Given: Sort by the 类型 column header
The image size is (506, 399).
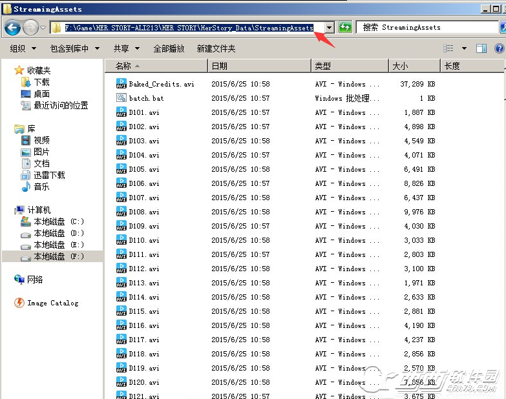Looking at the screenshot, I should pos(350,66).
